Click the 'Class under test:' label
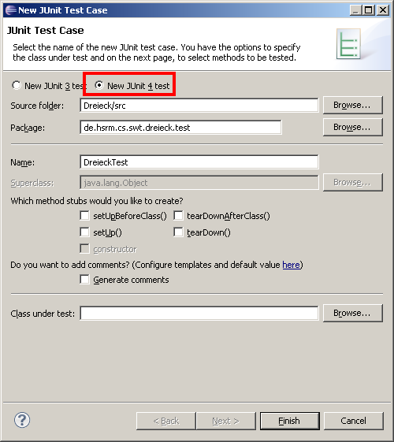This screenshot has height=442, width=394. click(x=43, y=314)
